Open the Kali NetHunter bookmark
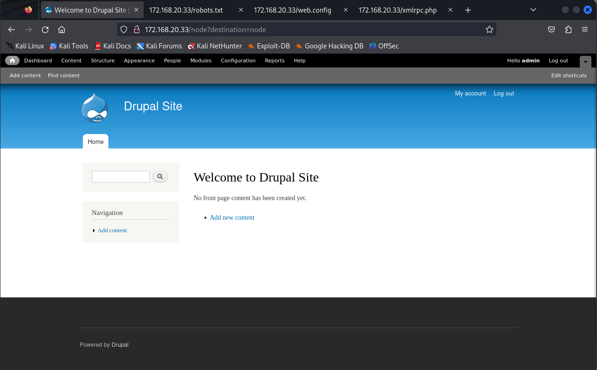597x370 pixels. 215,46
